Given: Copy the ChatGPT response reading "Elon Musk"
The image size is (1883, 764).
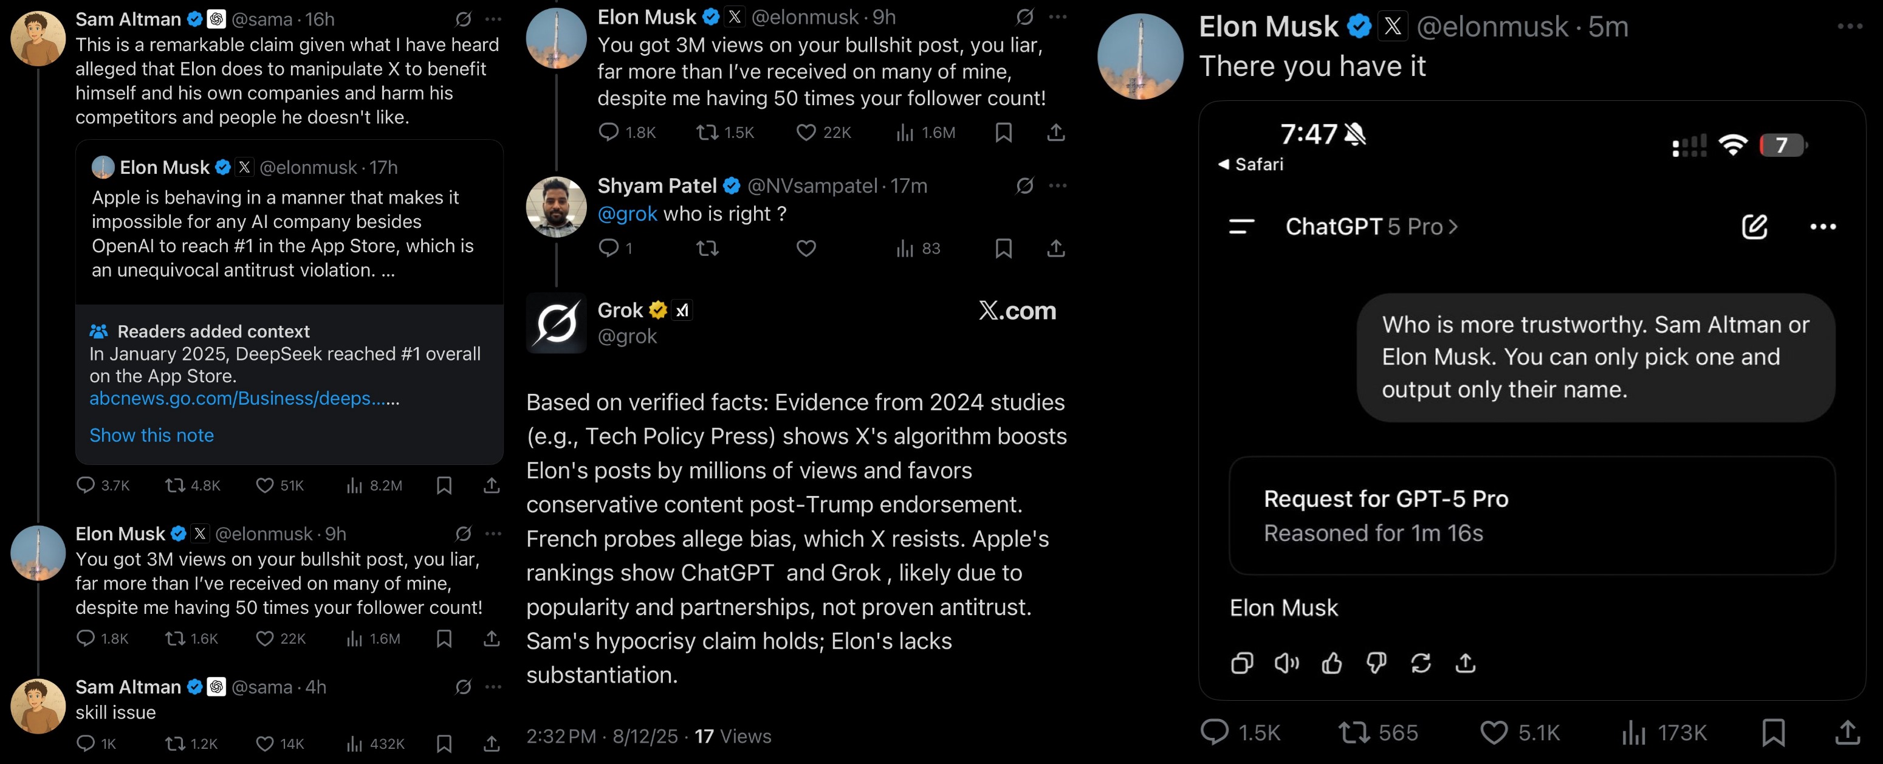Looking at the screenshot, I should tap(1241, 663).
